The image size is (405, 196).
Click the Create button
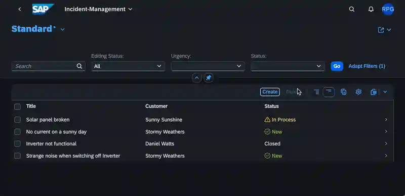pos(270,92)
